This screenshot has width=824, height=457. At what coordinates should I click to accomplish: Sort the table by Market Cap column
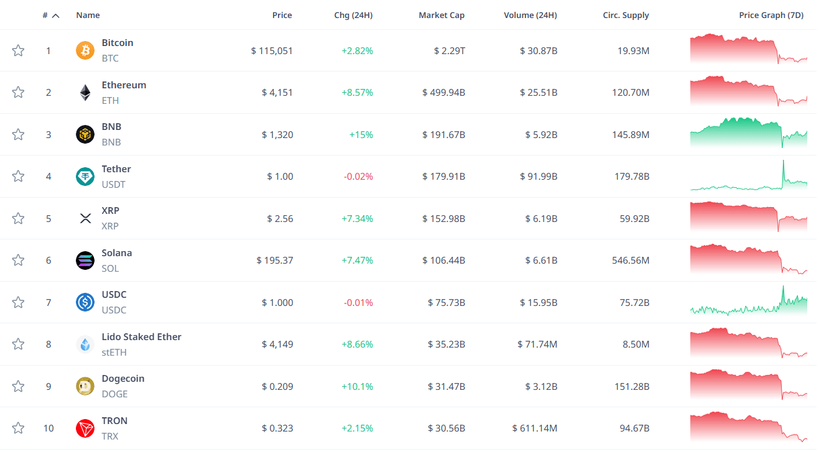click(x=442, y=16)
